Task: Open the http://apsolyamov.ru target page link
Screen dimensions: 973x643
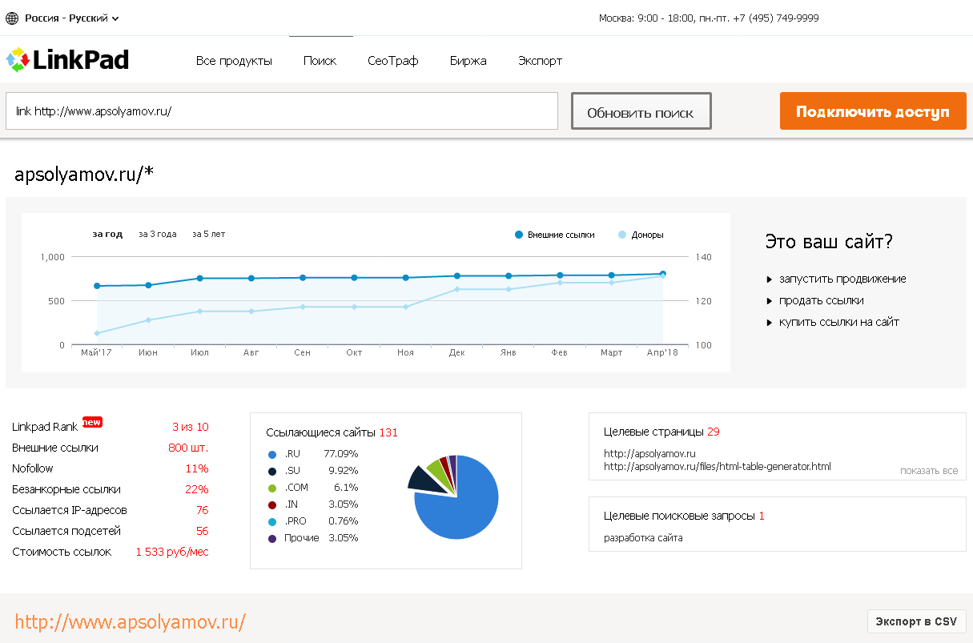Action: pyautogui.click(x=649, y=454)
